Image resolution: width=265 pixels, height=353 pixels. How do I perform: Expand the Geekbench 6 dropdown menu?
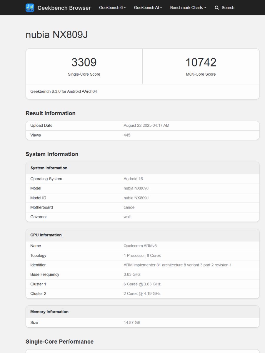113,8
